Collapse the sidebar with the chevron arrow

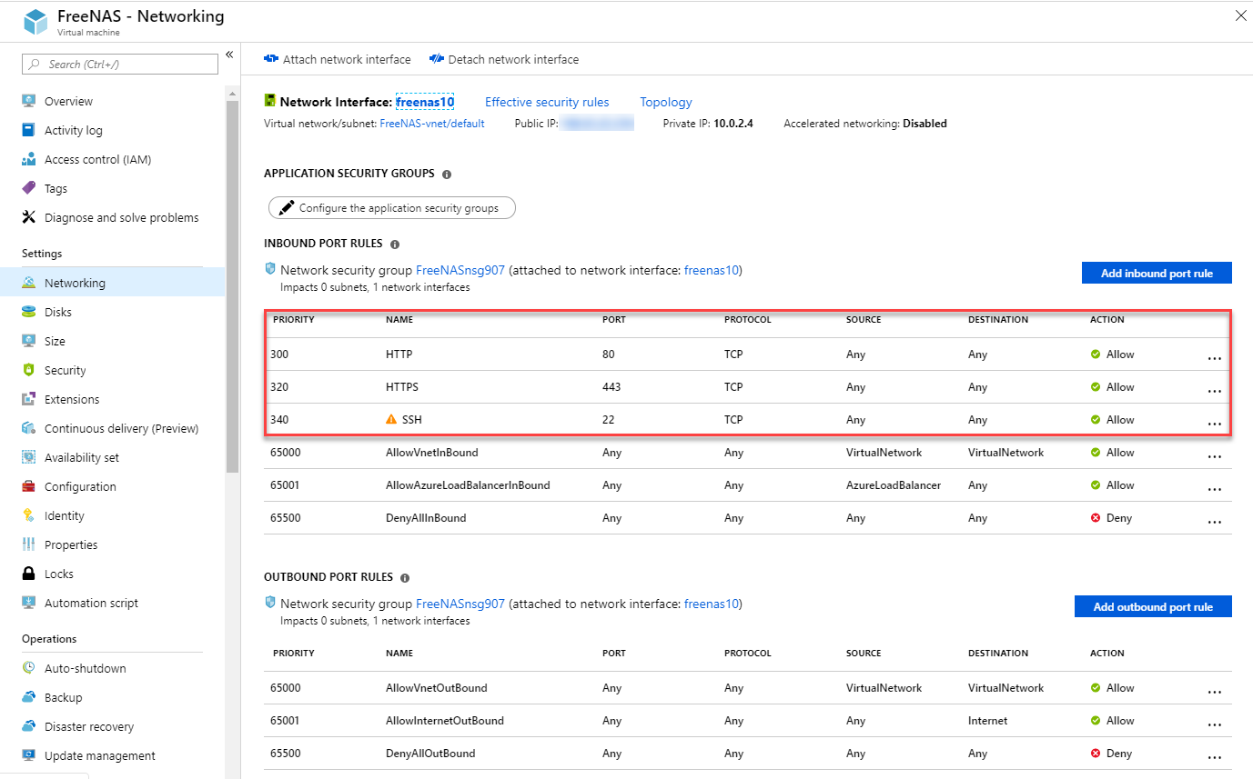tap(229, 55)
